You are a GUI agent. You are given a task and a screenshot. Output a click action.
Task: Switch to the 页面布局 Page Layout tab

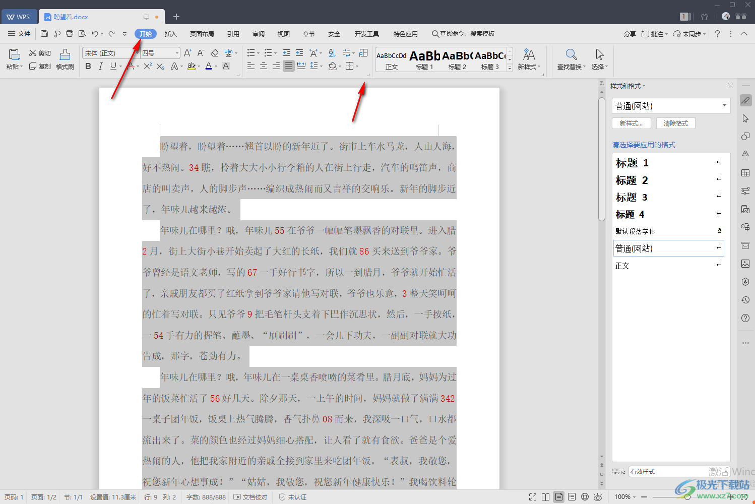tap(202, 34)
